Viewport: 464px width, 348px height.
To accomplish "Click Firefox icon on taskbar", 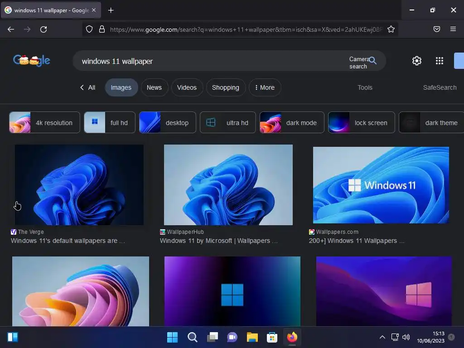I will pyautogui.click(x=292, y=337).
